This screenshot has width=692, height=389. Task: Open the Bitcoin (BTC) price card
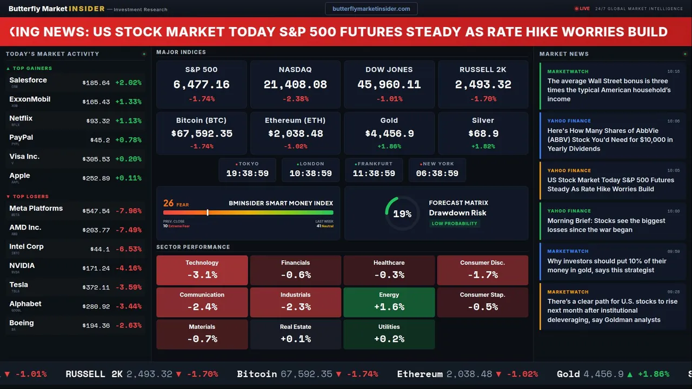pyautogui.click(x=202, y=133)
